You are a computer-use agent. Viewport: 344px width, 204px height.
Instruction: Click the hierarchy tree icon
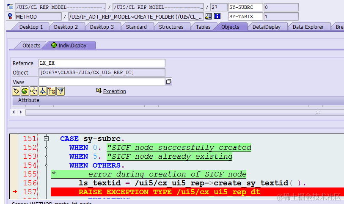[52, 91]
